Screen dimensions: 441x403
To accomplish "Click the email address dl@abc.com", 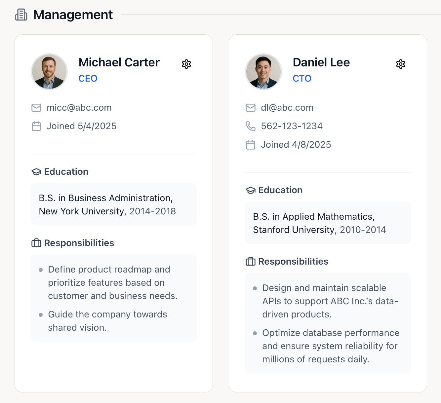I will tap(287, 107).
